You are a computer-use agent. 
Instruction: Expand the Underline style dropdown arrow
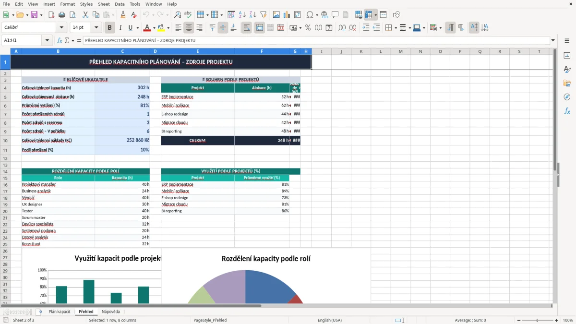137,28
